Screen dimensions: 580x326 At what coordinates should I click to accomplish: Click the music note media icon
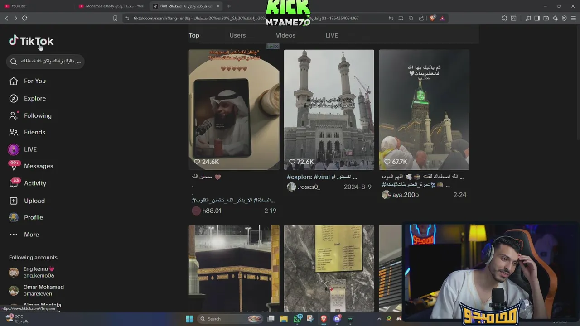click(x=528, y=18)
